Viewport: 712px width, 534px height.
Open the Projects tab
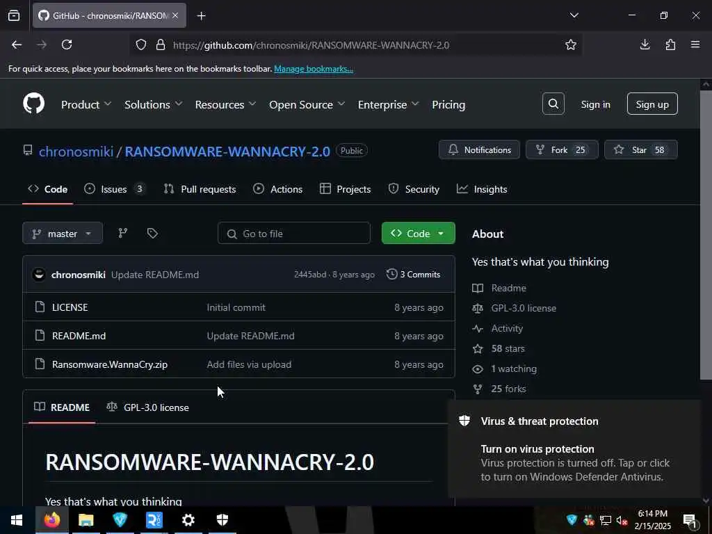point(345,189)
